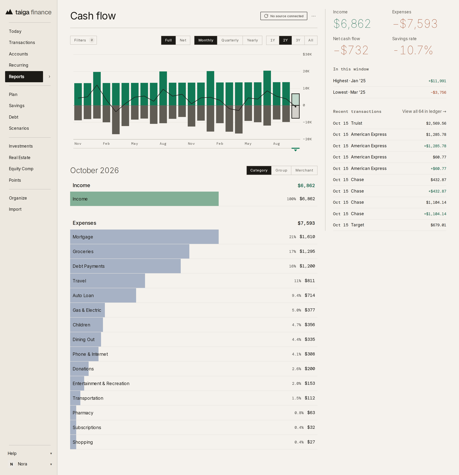Click the Mortgage expense bar
The image size is (459, 475).
tap(144, 237)
